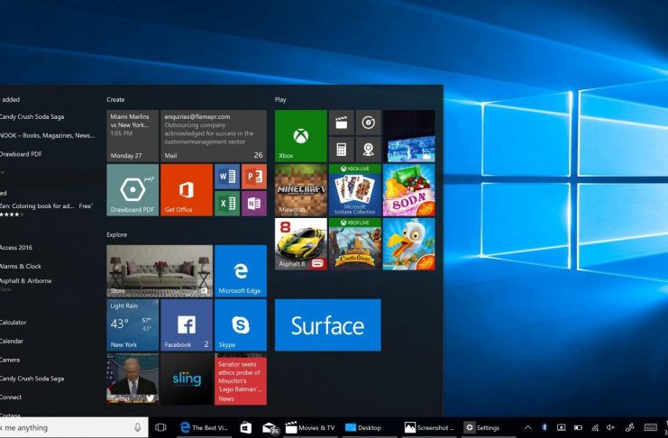This screenshot has height=438, width=668.
Task: Open the Calendar tile showing Monday 27
Action: click(x=133, y=136)
